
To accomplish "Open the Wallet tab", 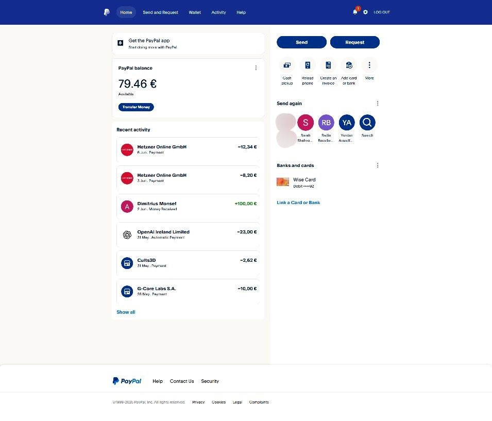I will coord(195,12).
